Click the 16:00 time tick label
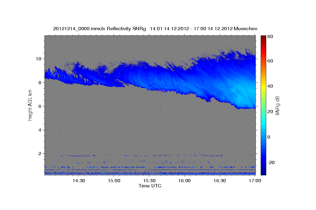316x210 pixels. click(x=185, y=181)
